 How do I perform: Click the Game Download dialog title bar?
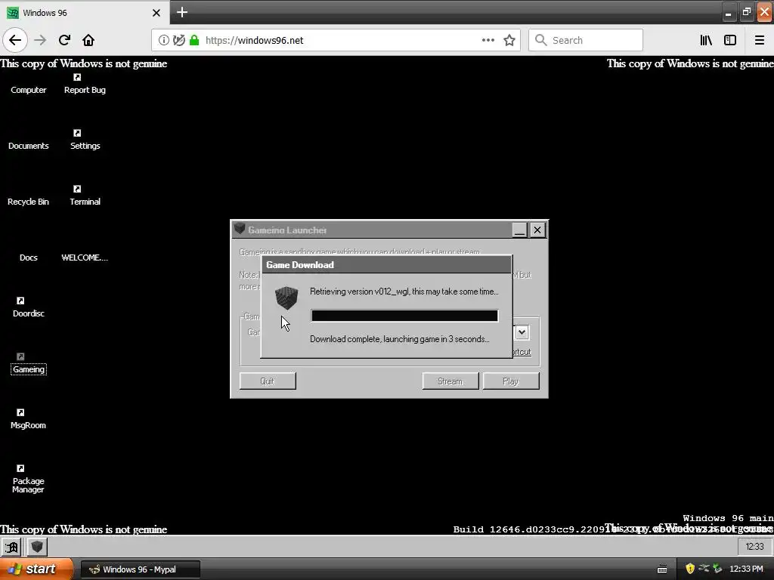(x=386, y=265)
